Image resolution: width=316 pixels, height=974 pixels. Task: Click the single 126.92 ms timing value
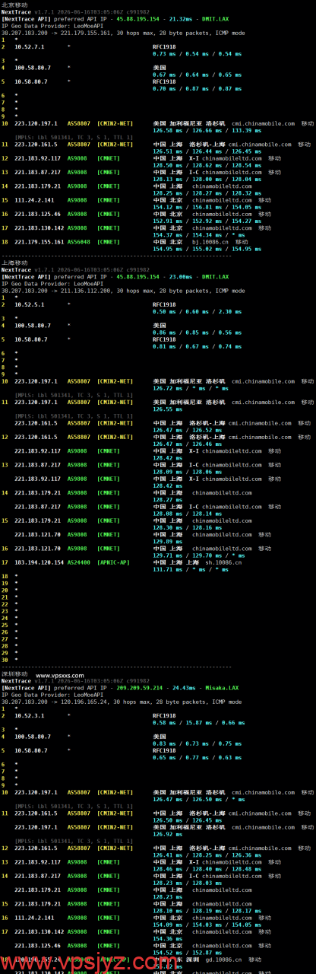pyautogui.click(x=167, y=834)
